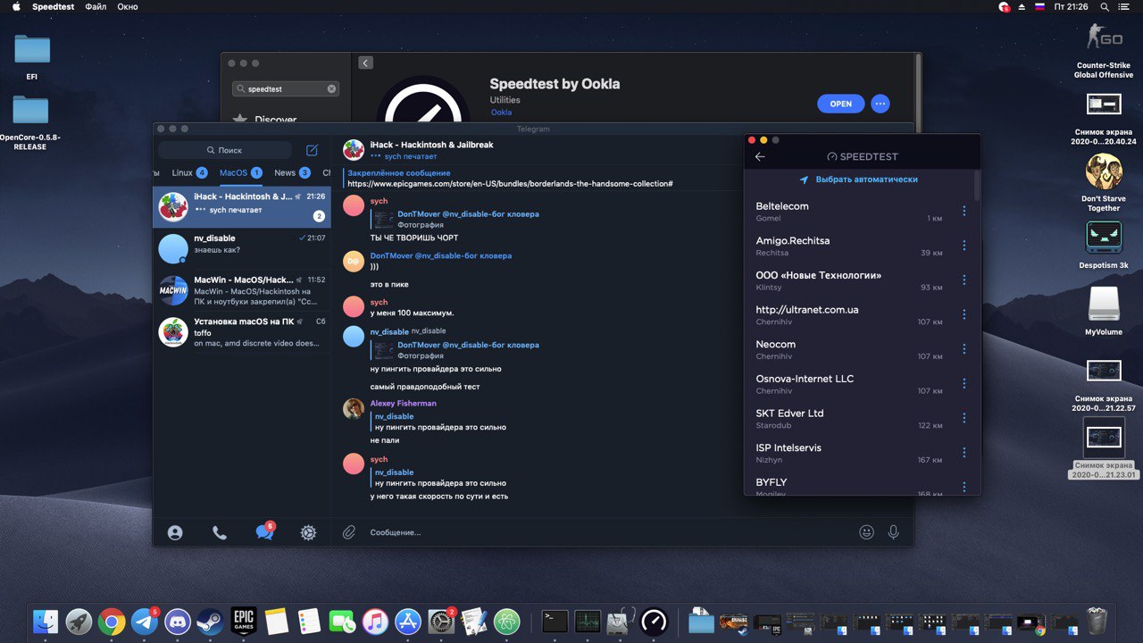Open Spotlight search in menu bar

(1105, 6)
